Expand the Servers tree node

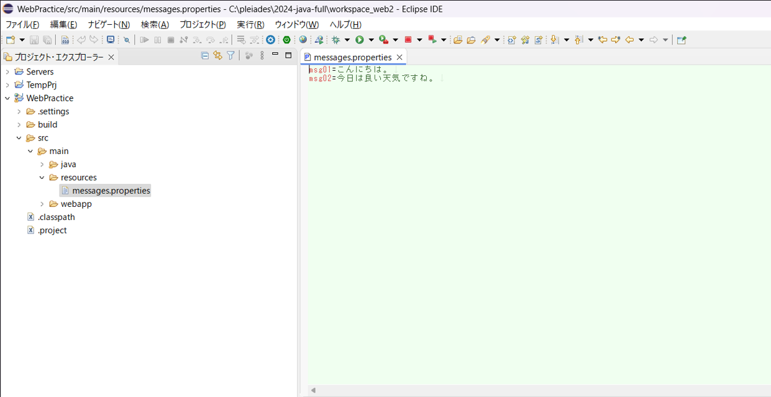click(x=8, y=71)
